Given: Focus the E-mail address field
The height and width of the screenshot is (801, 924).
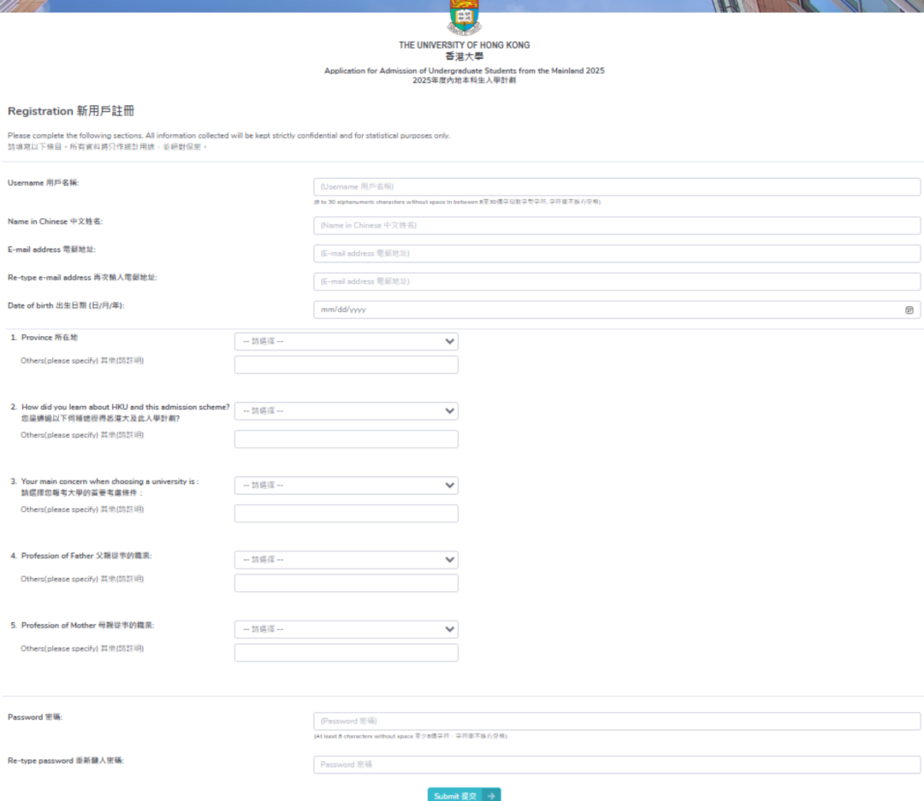Looking at the screenshot, I should click(x=617, y=253).
